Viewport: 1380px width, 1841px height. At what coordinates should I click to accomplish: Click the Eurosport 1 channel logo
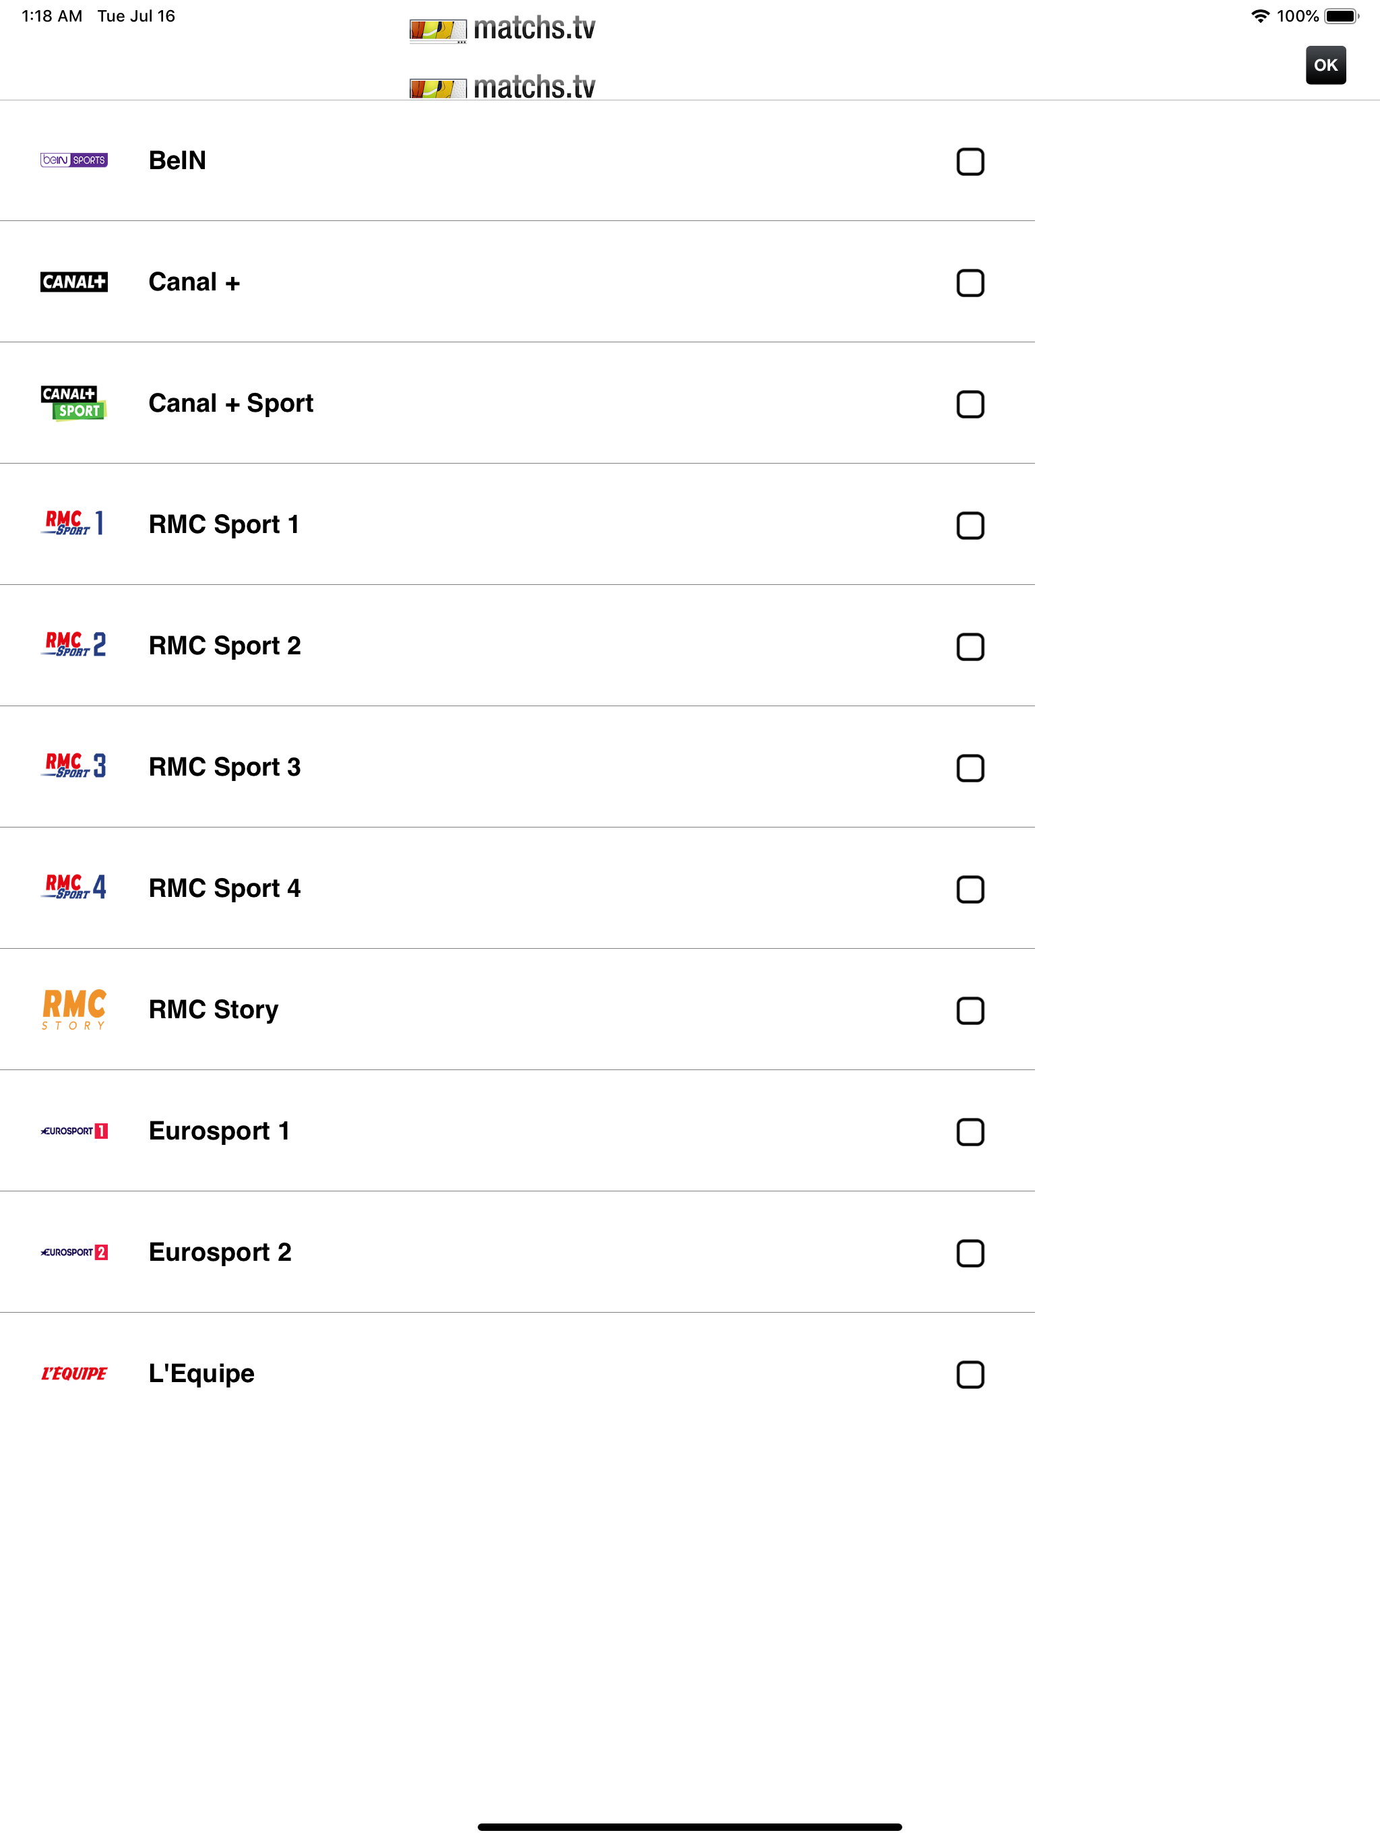coord(74,1131)
